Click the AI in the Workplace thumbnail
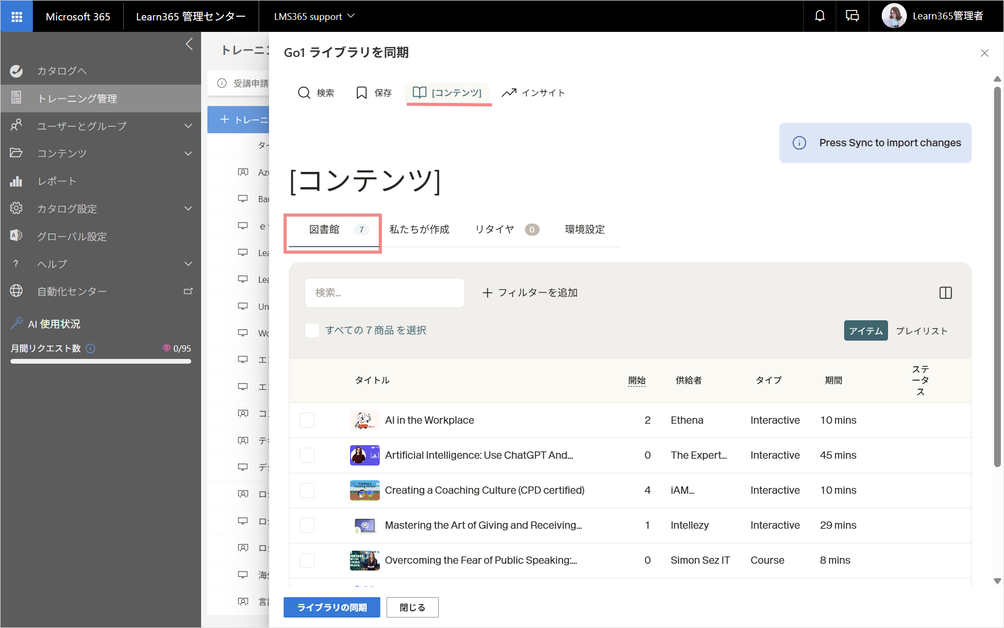 tap(365, 420)
